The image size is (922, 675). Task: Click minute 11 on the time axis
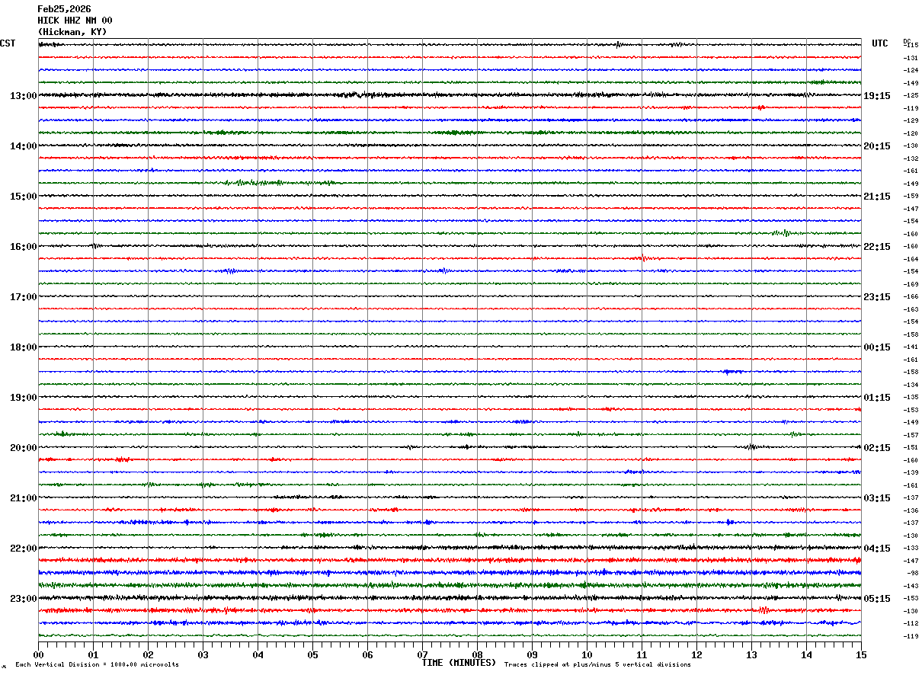point(642,654)
